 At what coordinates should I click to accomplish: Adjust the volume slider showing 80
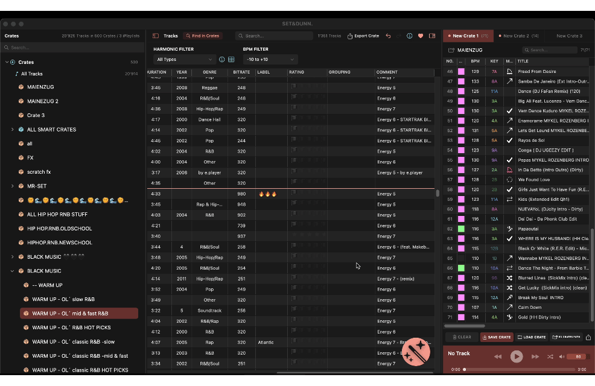click(x=578, y=356)
